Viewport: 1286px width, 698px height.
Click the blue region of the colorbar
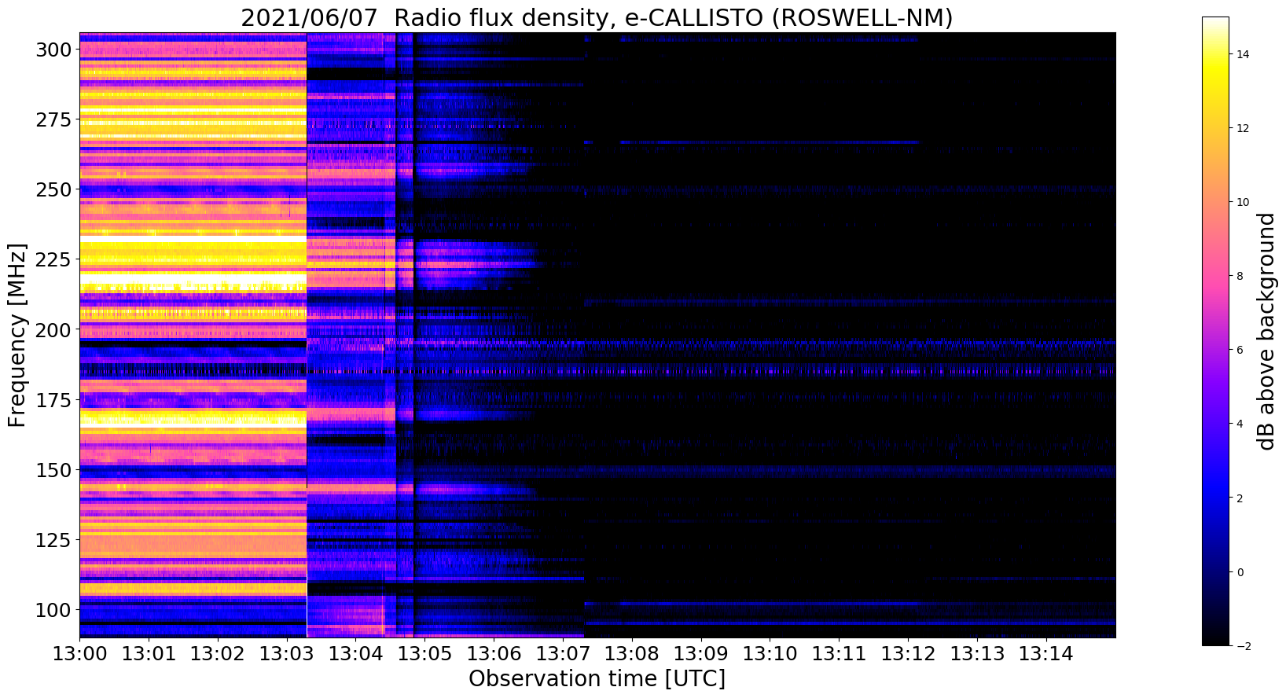click(x=1215, y=487)
